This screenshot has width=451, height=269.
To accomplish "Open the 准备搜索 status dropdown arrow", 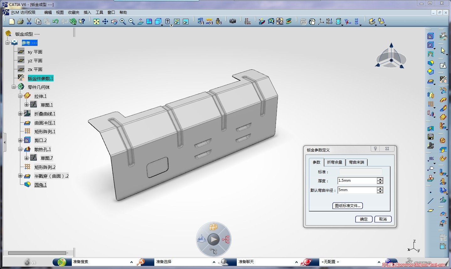I will [x=131, y=262].
